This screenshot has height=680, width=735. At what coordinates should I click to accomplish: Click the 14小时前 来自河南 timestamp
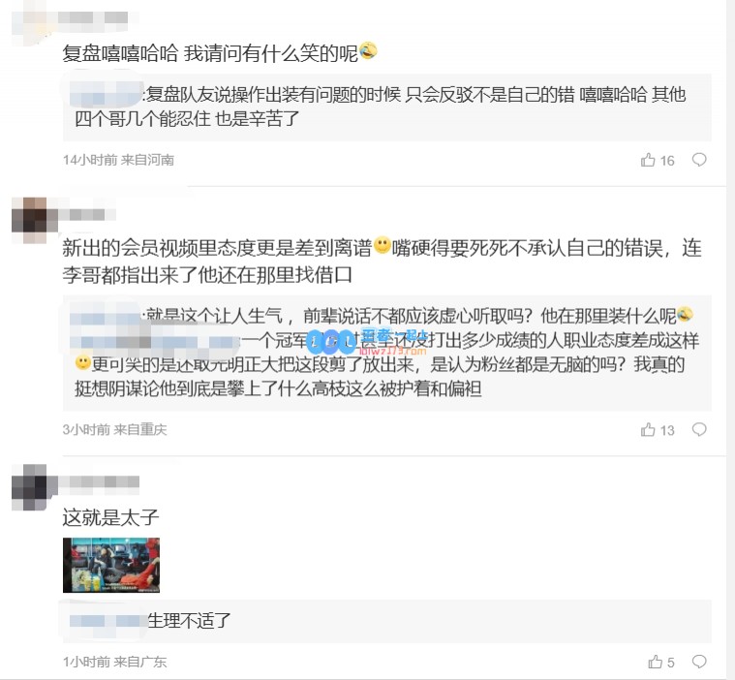pyautogui.click(x=118, y=160)
